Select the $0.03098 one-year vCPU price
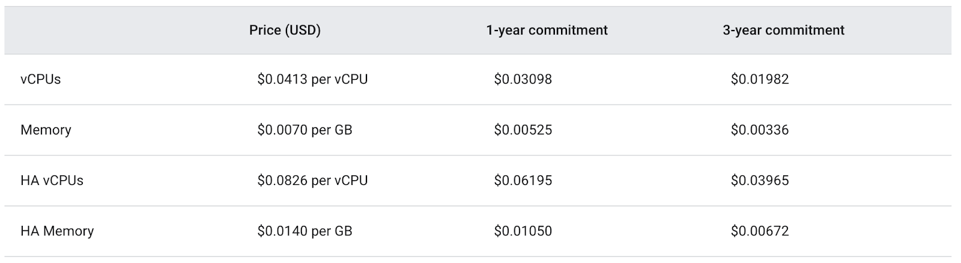 (523, 79)
